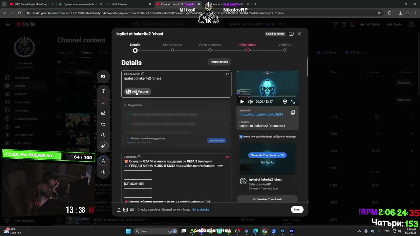Image resolution: width=420 pixels, height=236 pixels.
Task: Open the tags tool icon
Action: click(x=103, y=124)
